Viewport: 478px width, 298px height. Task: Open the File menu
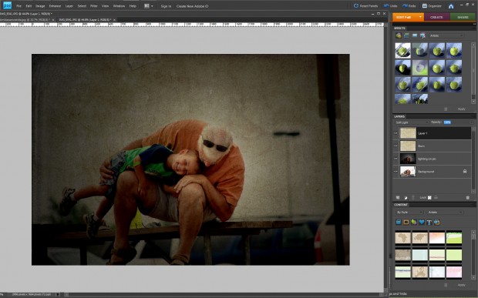tap(19, 6)
